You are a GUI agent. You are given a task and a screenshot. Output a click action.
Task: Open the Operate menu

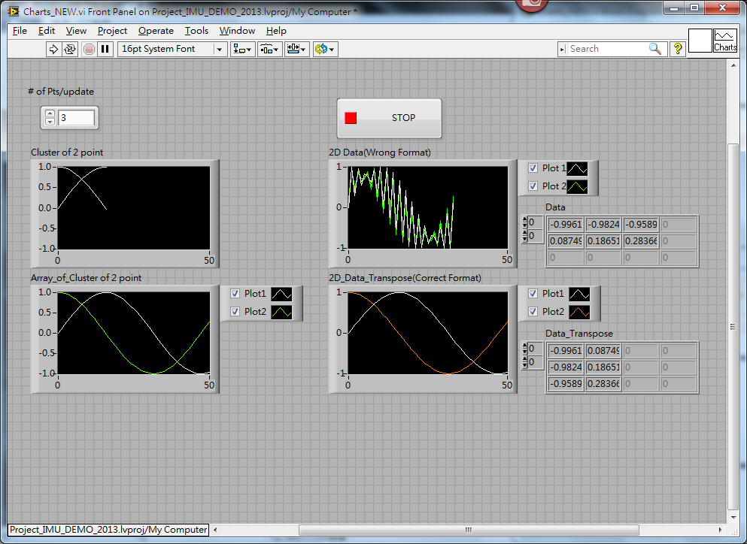(156, 31)
